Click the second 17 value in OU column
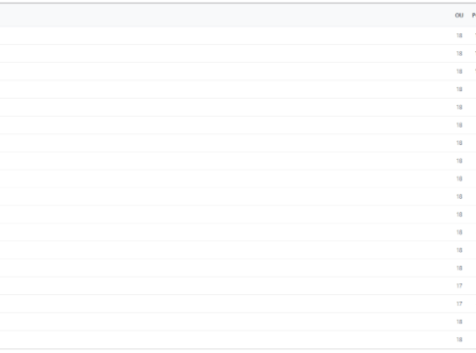 tap(459, 304)
